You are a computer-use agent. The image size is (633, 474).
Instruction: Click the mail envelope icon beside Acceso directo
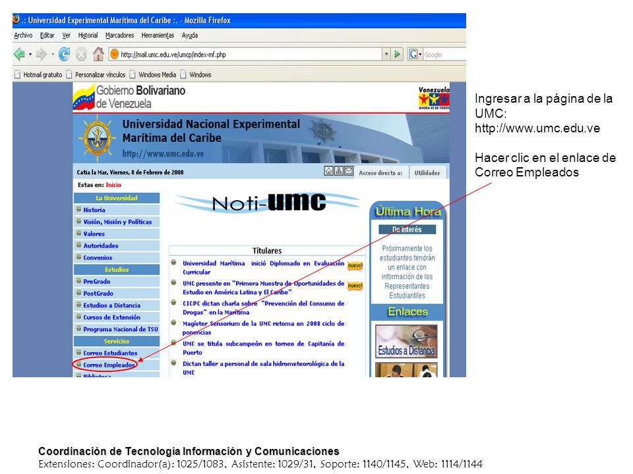(x=348, y=171)
